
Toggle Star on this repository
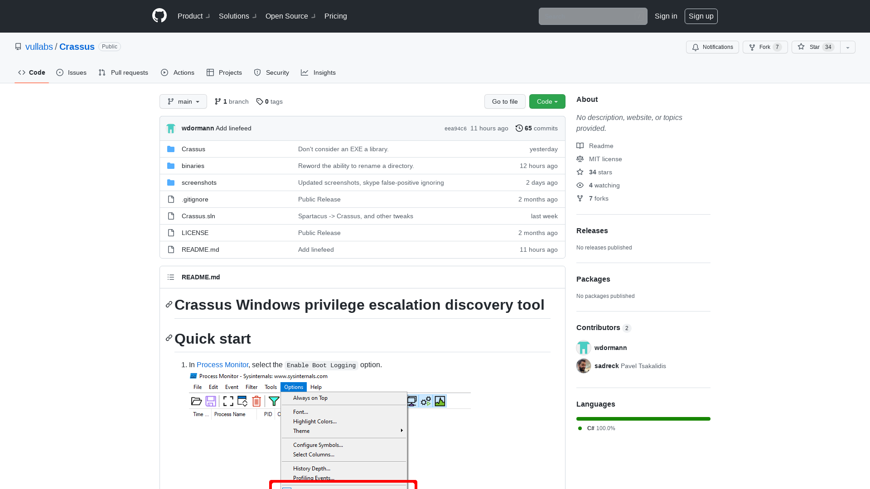click(814, 47)
